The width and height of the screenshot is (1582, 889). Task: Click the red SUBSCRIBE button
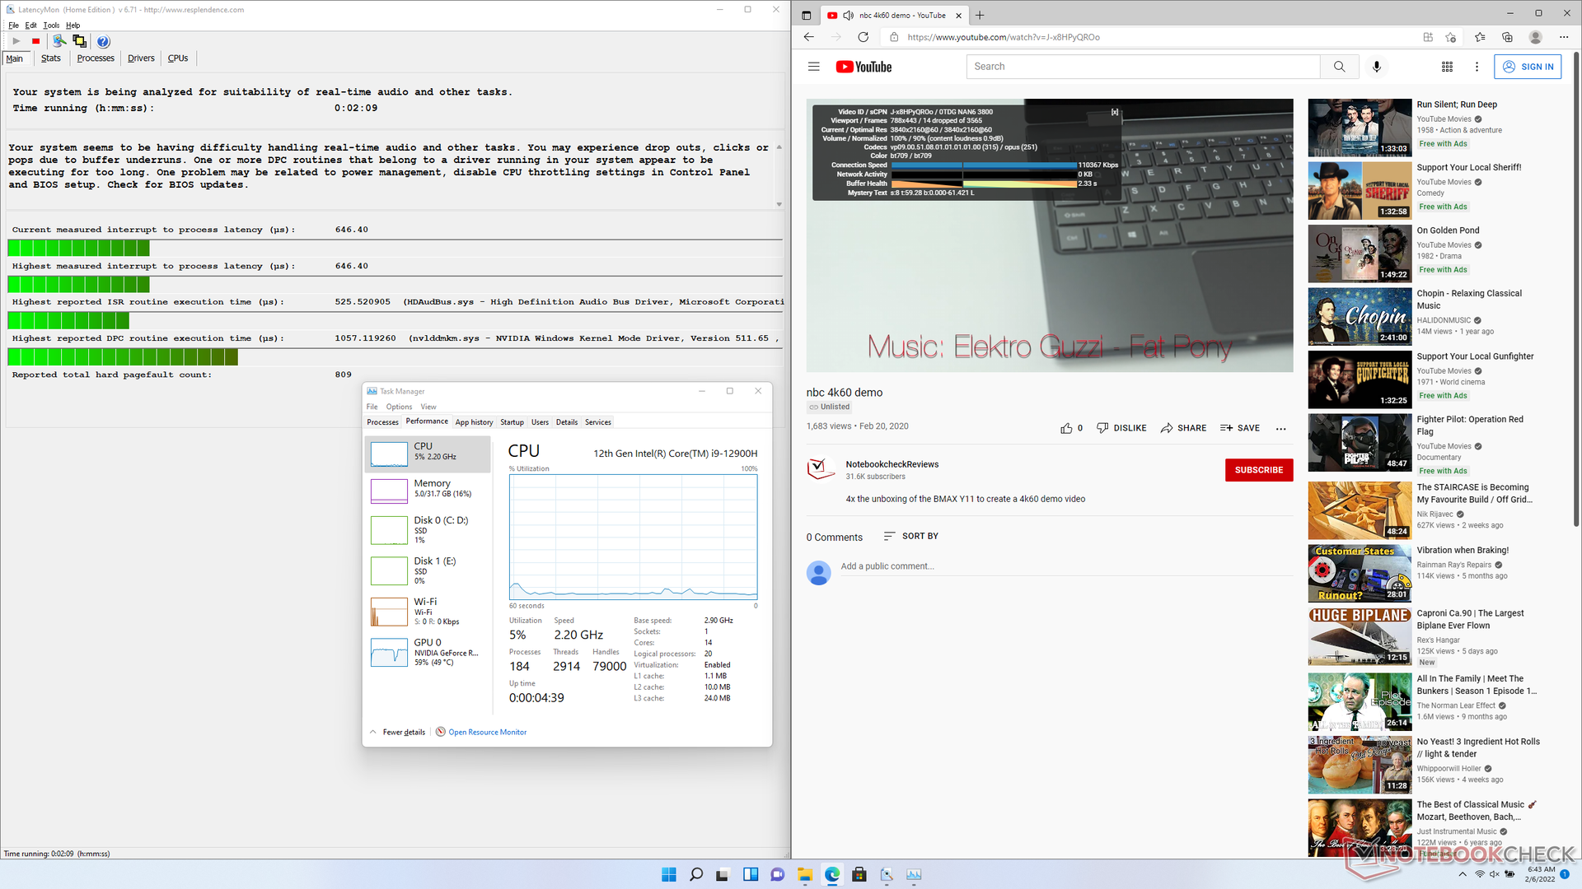1258,470
